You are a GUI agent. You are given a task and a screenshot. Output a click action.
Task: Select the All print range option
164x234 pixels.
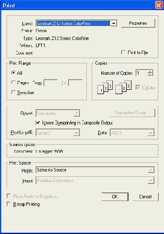tap(13, 73)
